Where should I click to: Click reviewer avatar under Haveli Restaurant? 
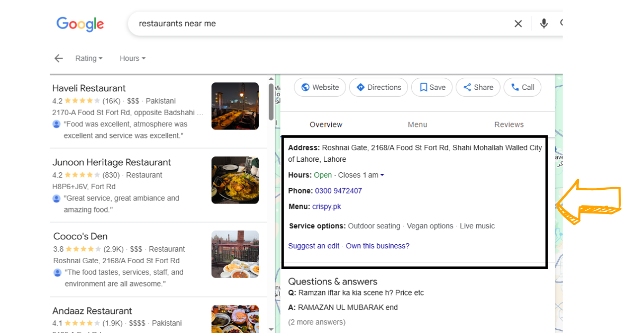click(x=57, y=124)
